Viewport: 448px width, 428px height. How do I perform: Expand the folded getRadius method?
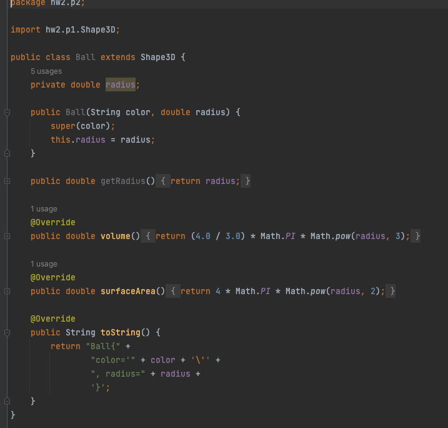pyautogui.click(x=7, y=181)
